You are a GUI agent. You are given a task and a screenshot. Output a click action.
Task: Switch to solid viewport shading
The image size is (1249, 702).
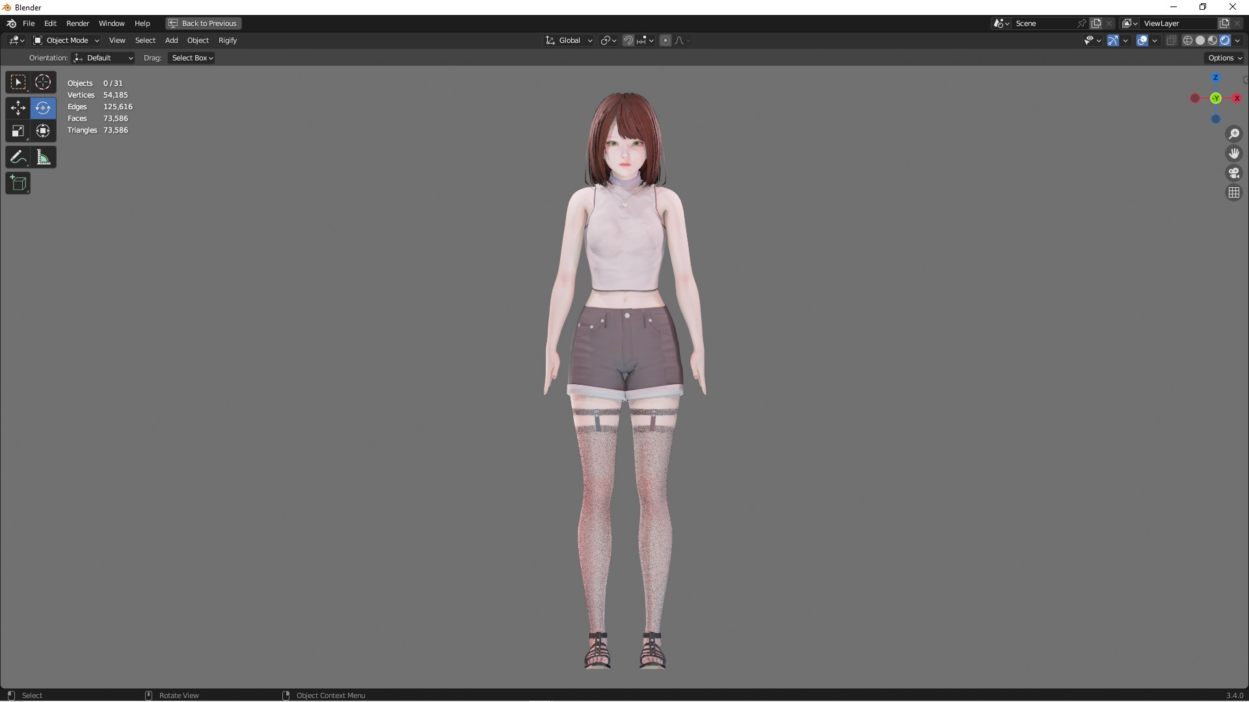pos(1200,40)
